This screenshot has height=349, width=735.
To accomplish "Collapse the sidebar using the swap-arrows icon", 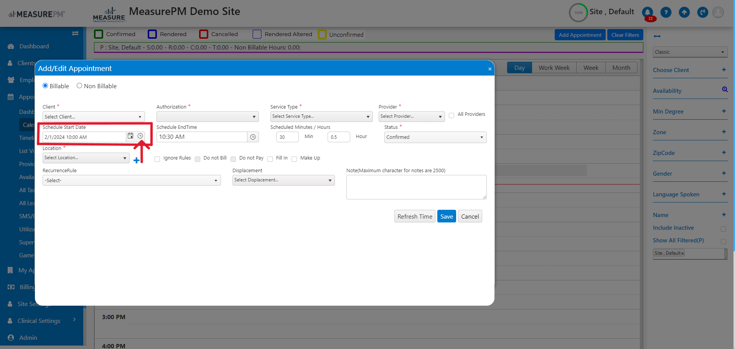I will tap(75, 33).
